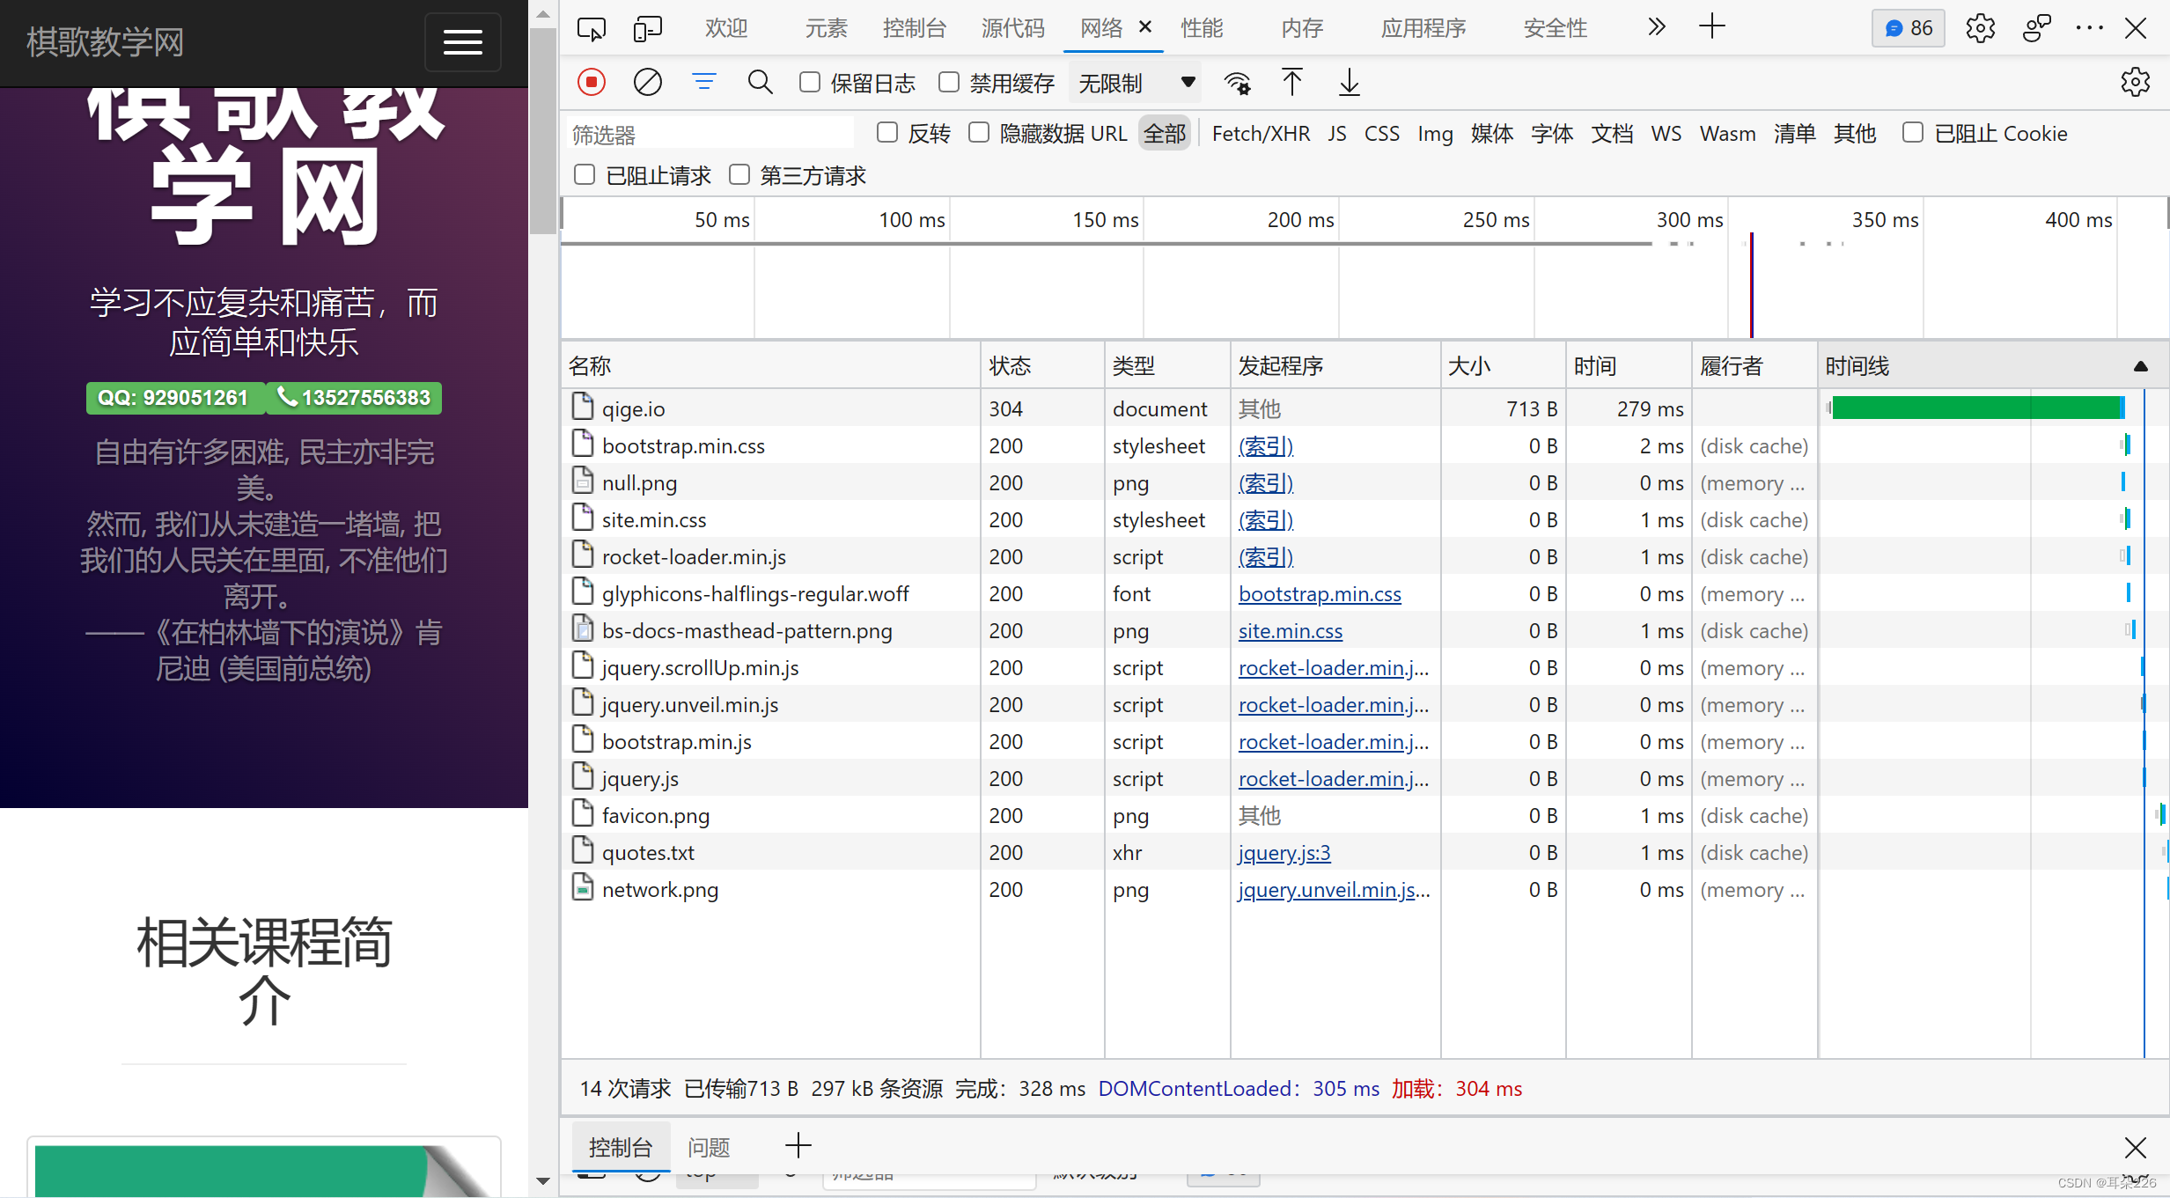Check blocked requests checkbox

click(585, 174)
